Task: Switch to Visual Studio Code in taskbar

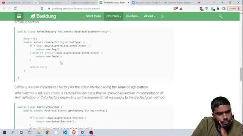Action: (x=65, y=133)
